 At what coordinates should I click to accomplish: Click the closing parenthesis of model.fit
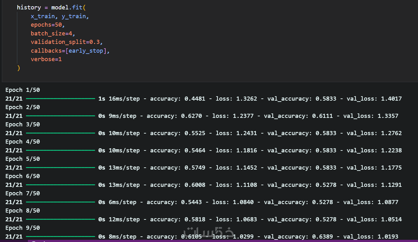point(19,68)
